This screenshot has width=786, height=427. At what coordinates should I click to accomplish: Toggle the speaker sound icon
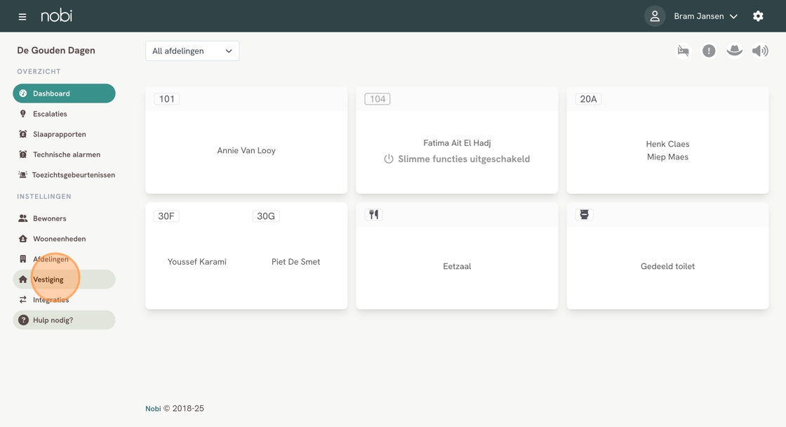[x=760, y=51]
